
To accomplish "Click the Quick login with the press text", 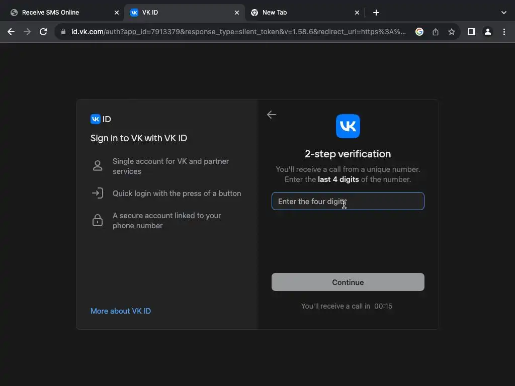I will pos(177,194).
